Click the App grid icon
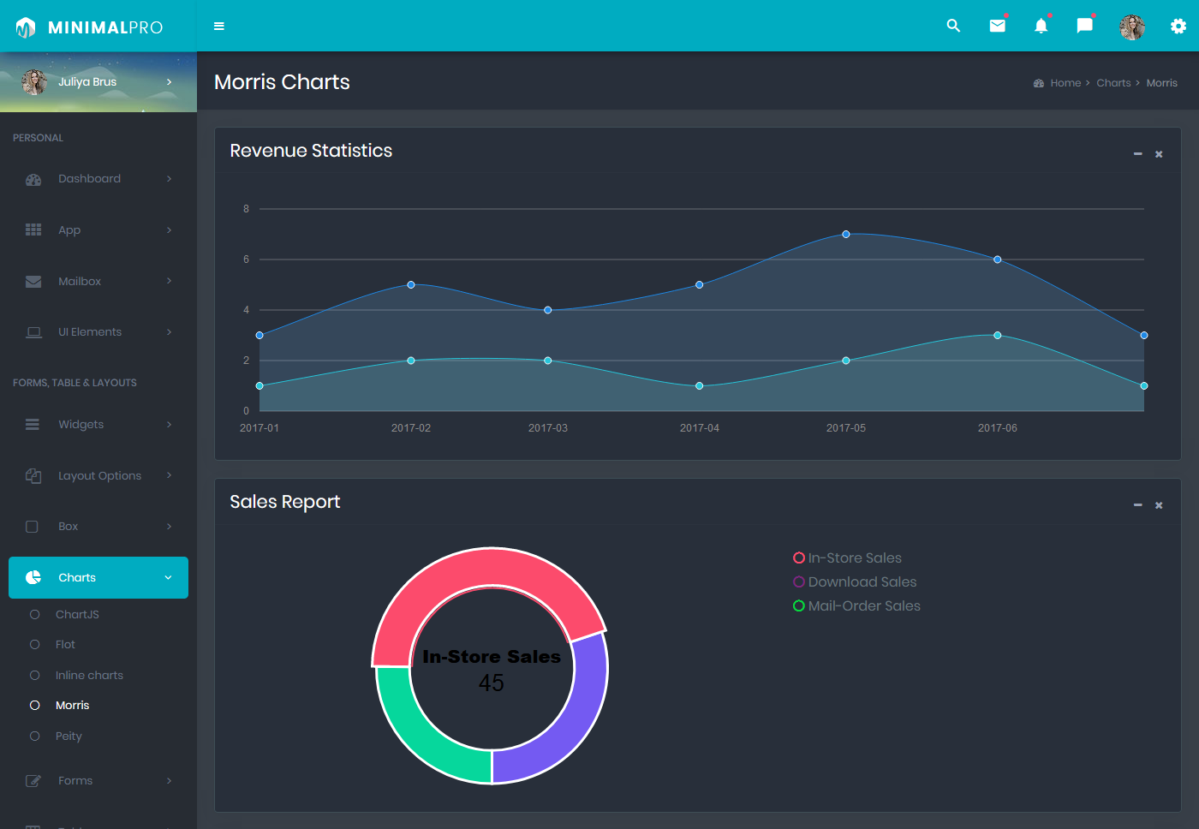Screen dimensions: 1199x829 pyautogui.click(x=33, y=230)
